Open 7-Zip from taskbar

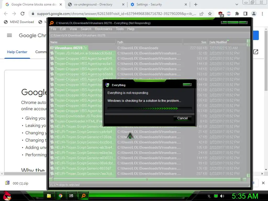[71, 196]
